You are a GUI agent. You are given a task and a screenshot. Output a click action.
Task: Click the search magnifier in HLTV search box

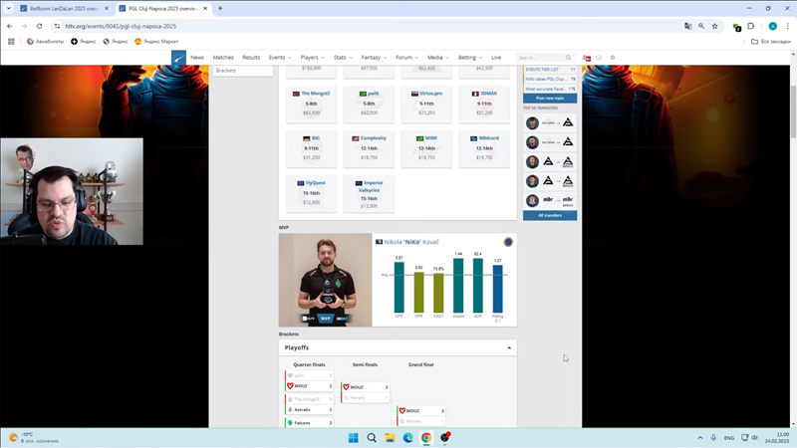568,58
